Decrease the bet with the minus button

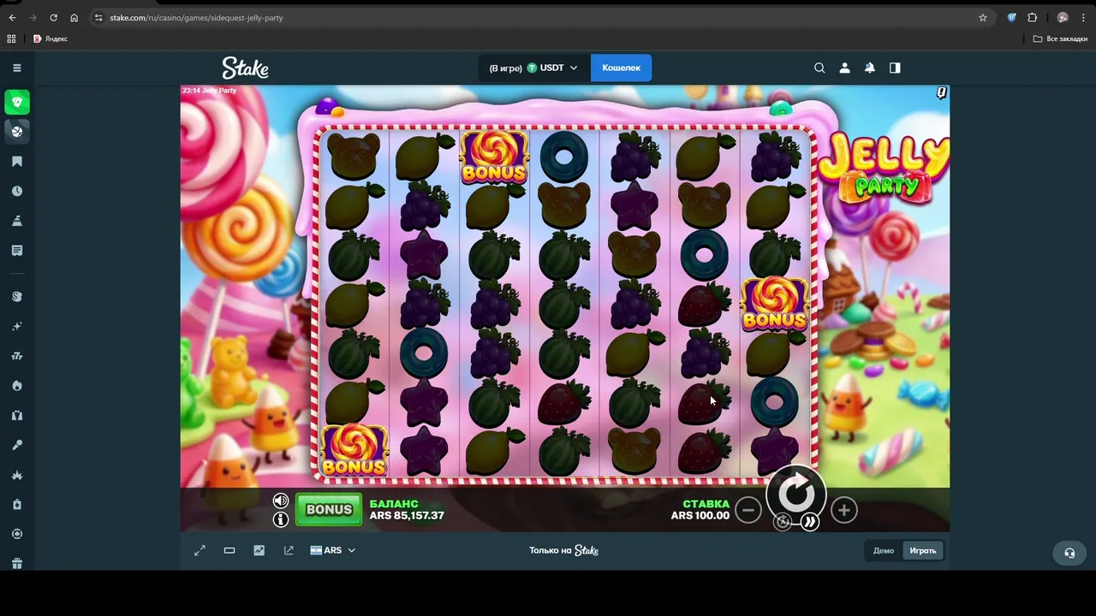tap(748, 510)
